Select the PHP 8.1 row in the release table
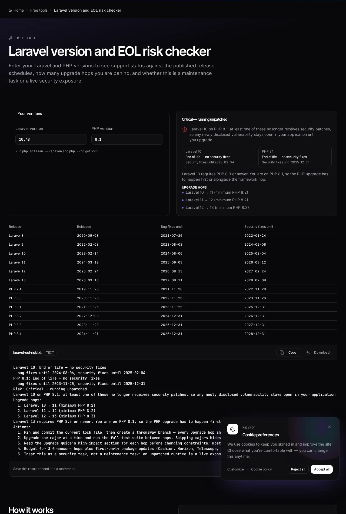This screenshot has width=346, height=514. tap(173, 307)
